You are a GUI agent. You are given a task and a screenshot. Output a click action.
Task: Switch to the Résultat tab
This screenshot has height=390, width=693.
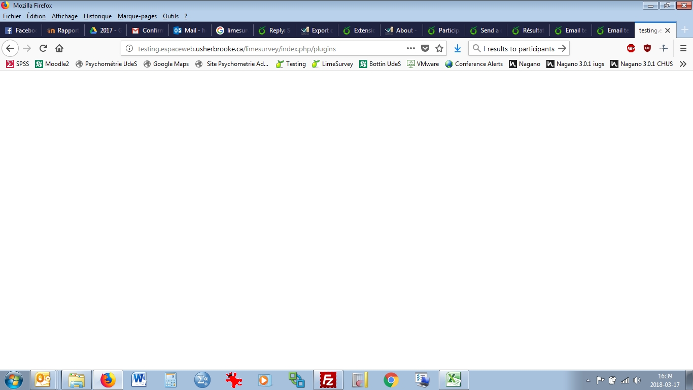528,30
